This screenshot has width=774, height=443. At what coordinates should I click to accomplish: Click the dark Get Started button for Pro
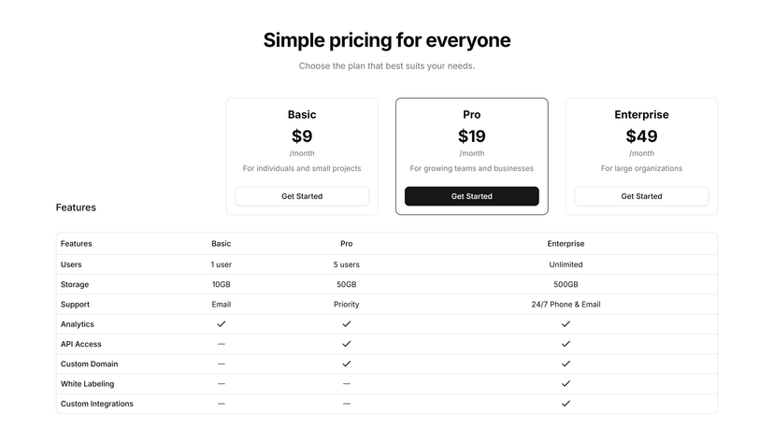click(x=471, y=196)
